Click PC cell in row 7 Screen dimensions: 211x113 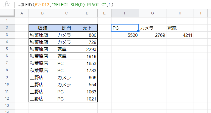tap(66, 63)
